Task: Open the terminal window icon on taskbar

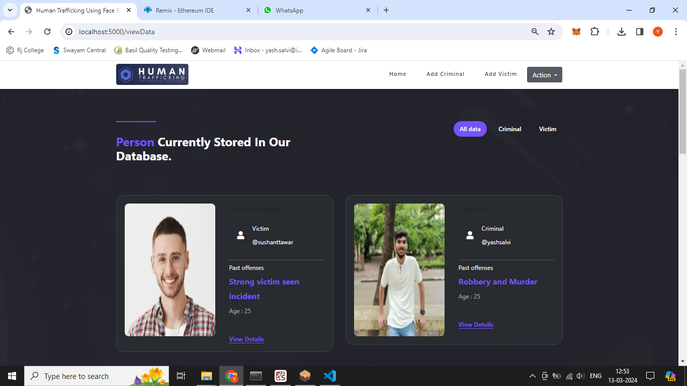Action: tap(256, 376)
